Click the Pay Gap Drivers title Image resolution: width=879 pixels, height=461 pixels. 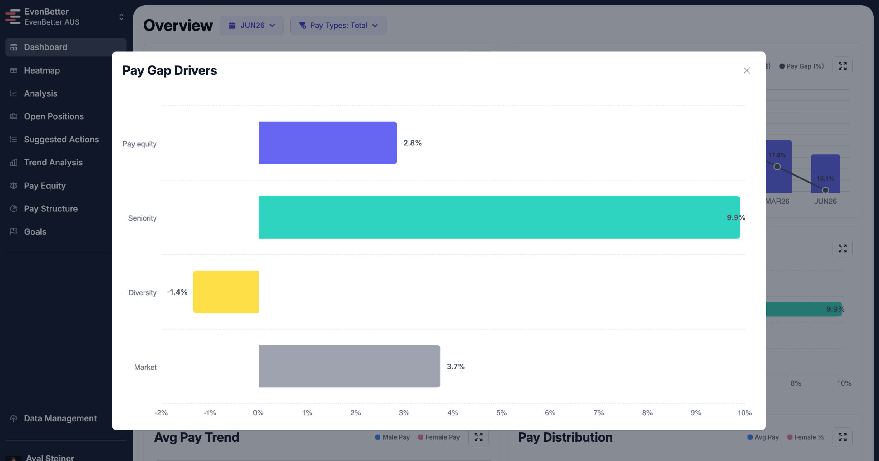(170, 70)
